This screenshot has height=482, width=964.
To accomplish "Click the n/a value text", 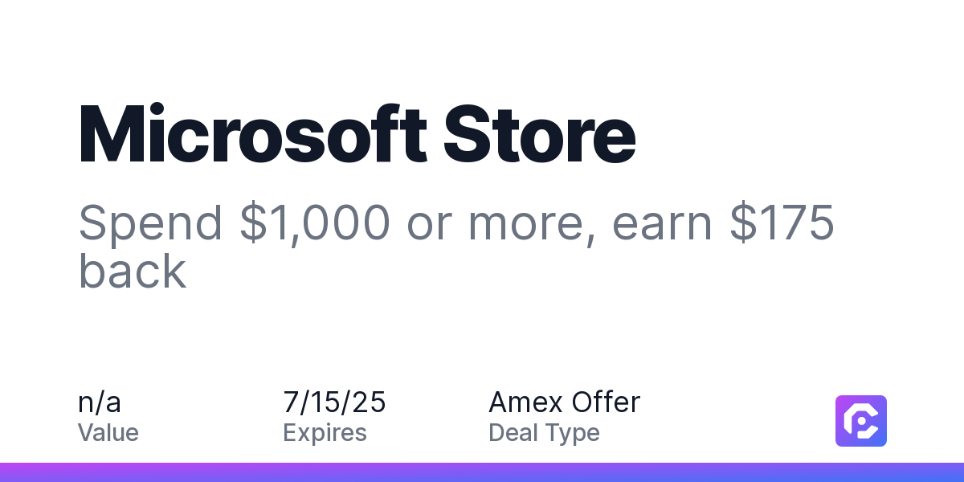I will click(100, 402).
